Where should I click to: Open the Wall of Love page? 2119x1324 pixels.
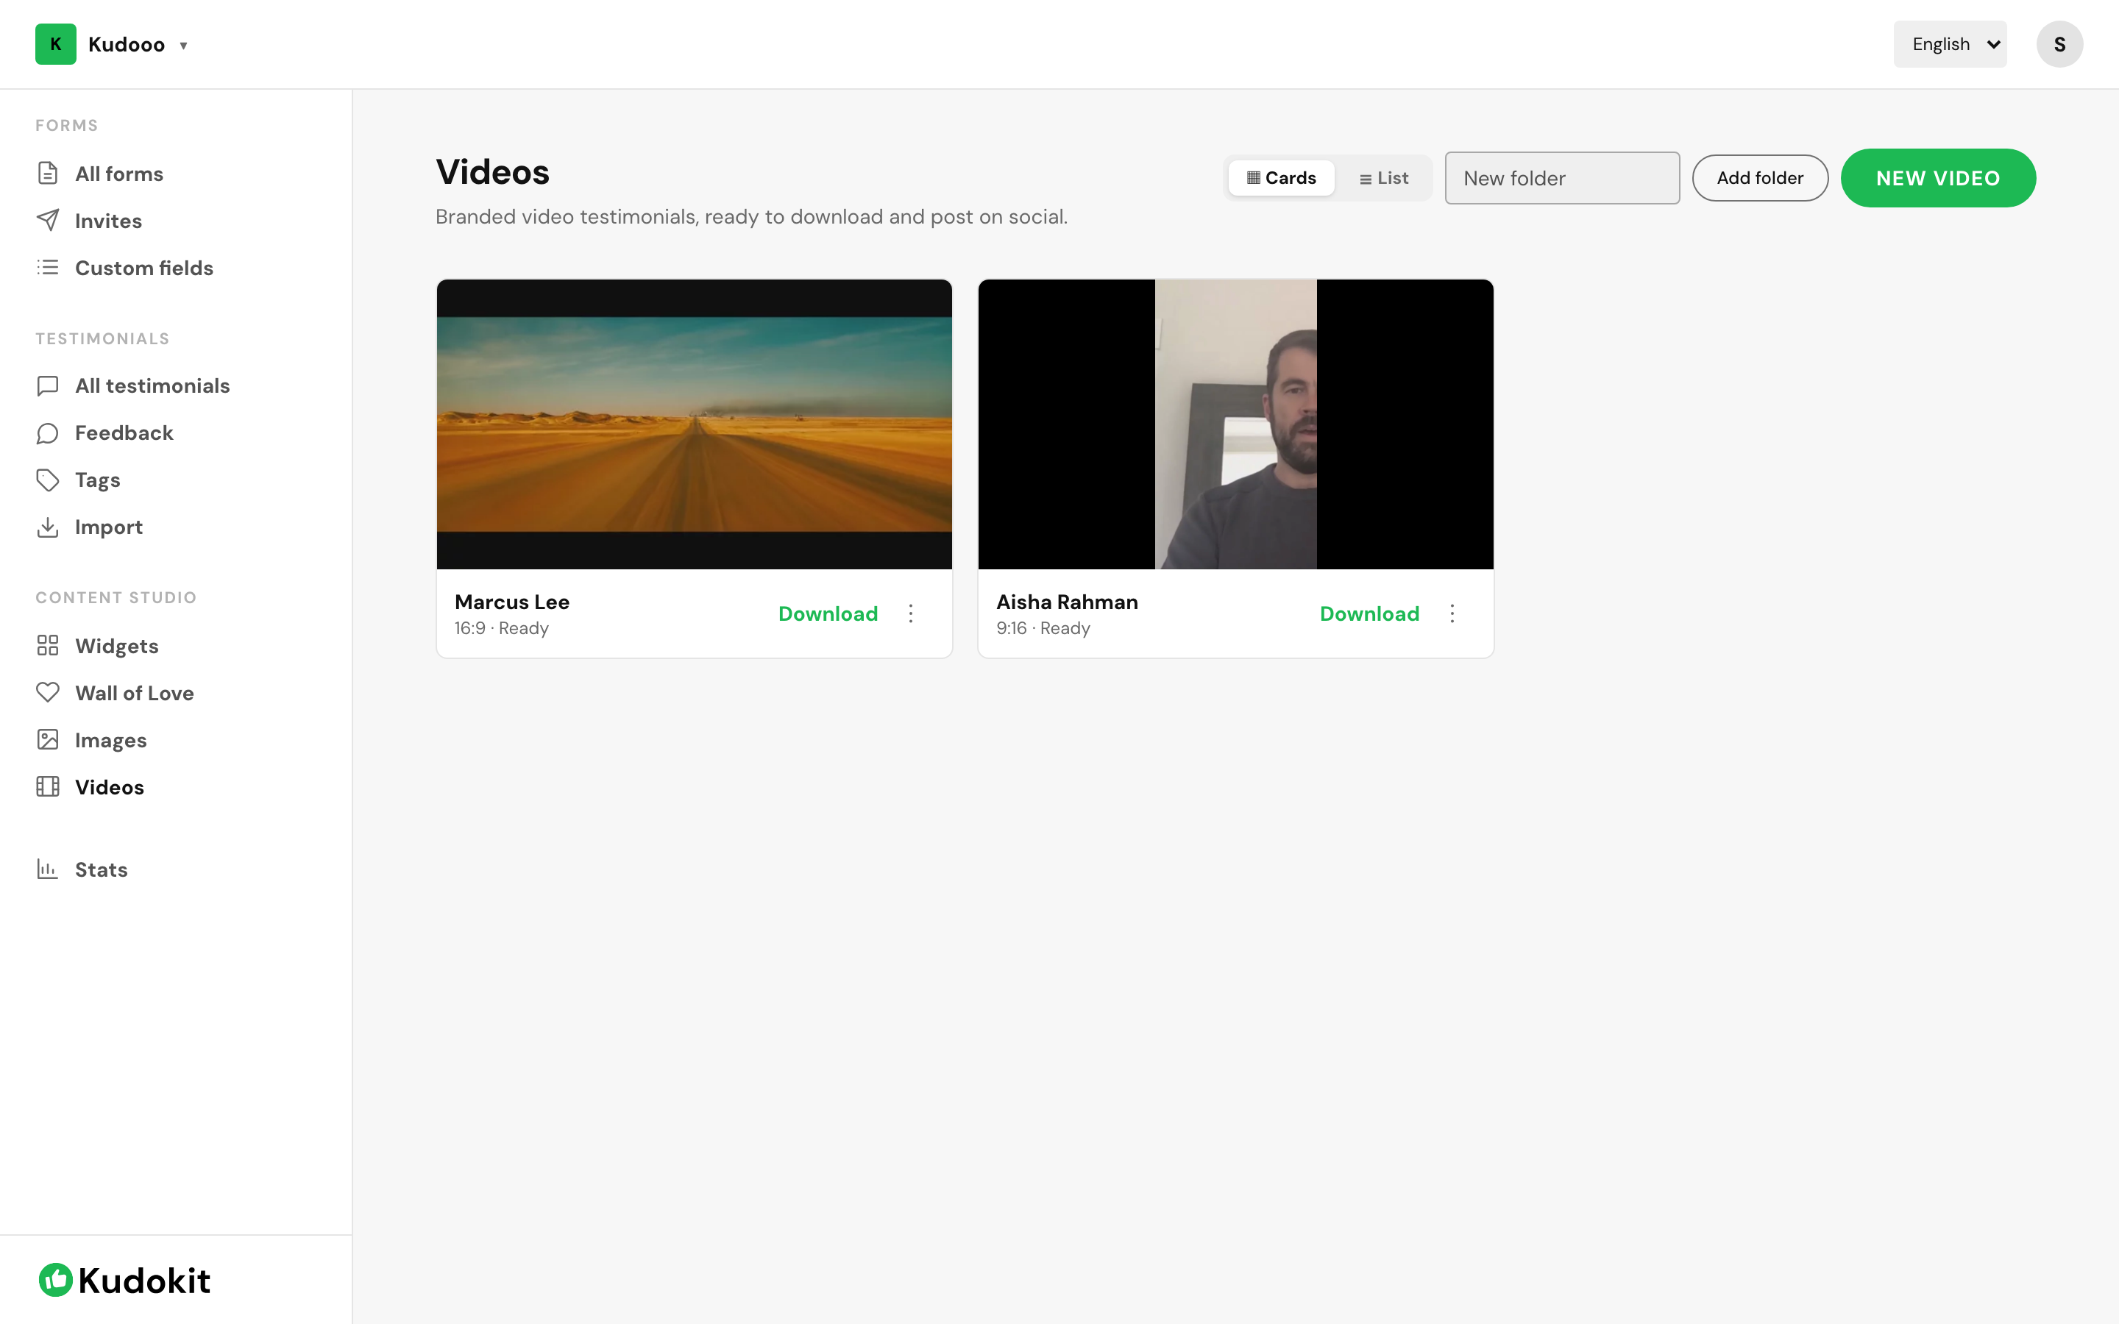point(134,693)
